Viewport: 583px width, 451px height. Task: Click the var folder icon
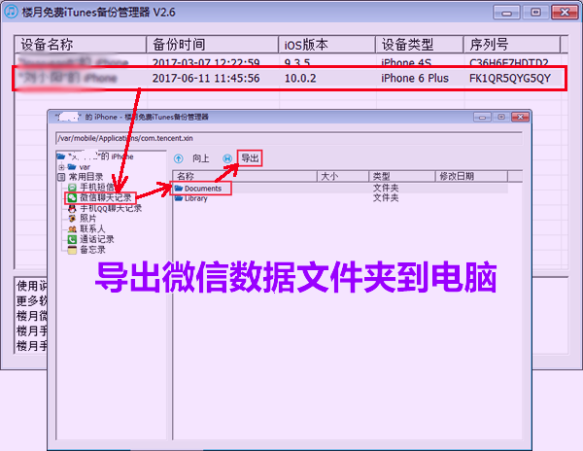[x=72, y=167]
